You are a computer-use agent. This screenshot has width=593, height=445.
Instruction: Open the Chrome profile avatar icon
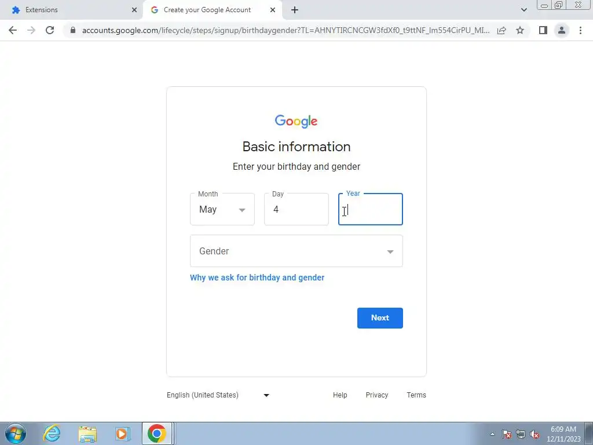click(x=562, y=30)
